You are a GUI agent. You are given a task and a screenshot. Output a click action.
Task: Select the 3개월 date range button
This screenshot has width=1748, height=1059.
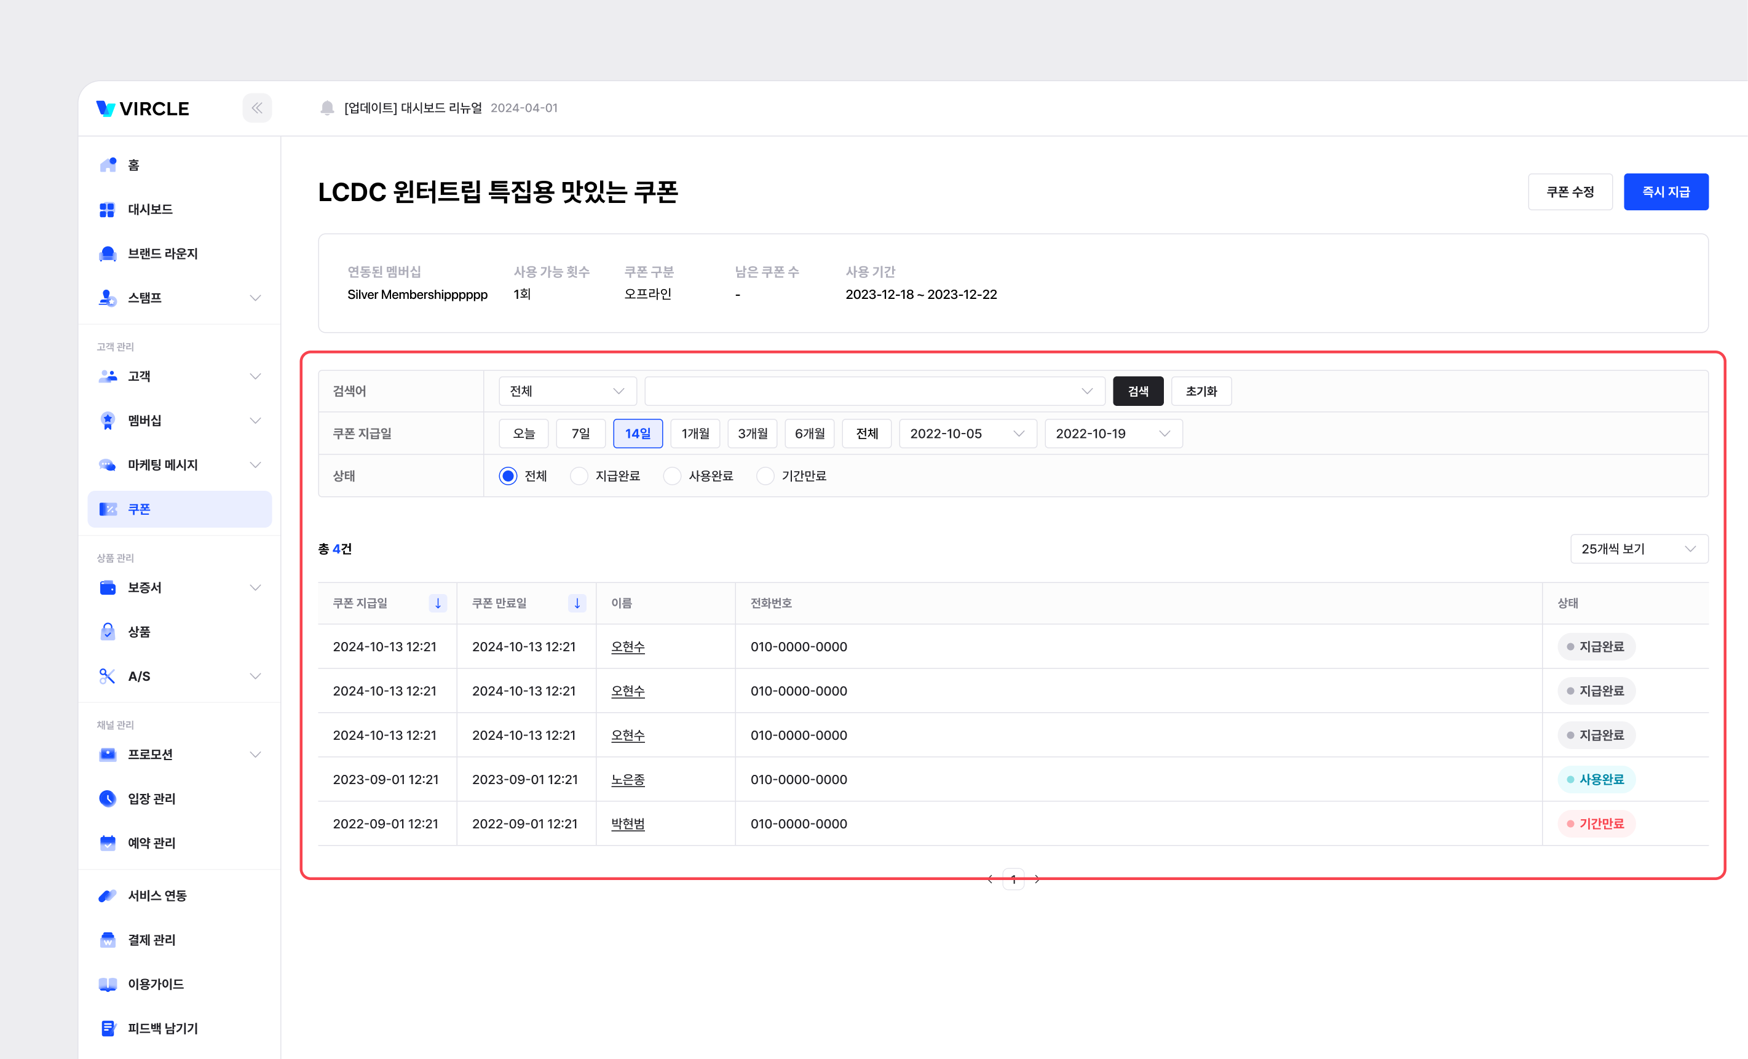point(752,433)
